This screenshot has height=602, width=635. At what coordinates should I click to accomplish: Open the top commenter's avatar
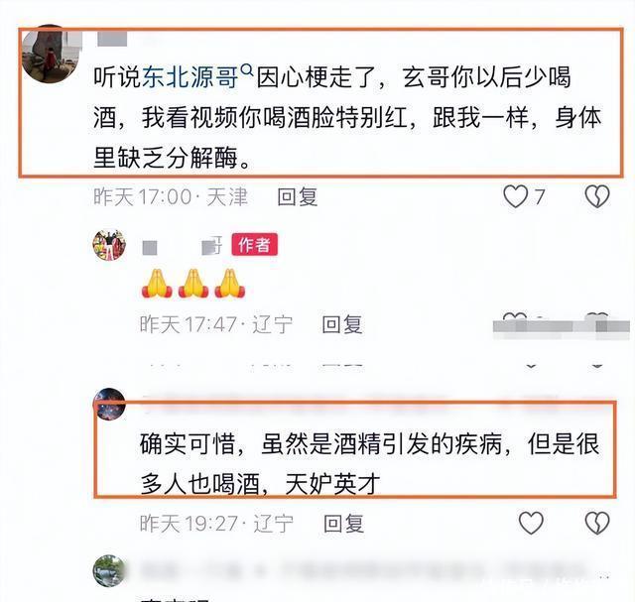pos(51,54)
